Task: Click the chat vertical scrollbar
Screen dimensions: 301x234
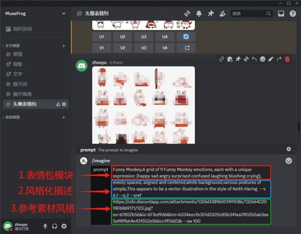Action: click(x=299, y=126)
